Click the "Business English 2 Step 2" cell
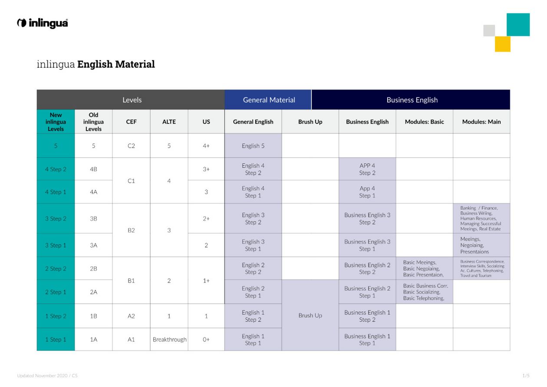547x387 pixels. click(x=367, y=269)
